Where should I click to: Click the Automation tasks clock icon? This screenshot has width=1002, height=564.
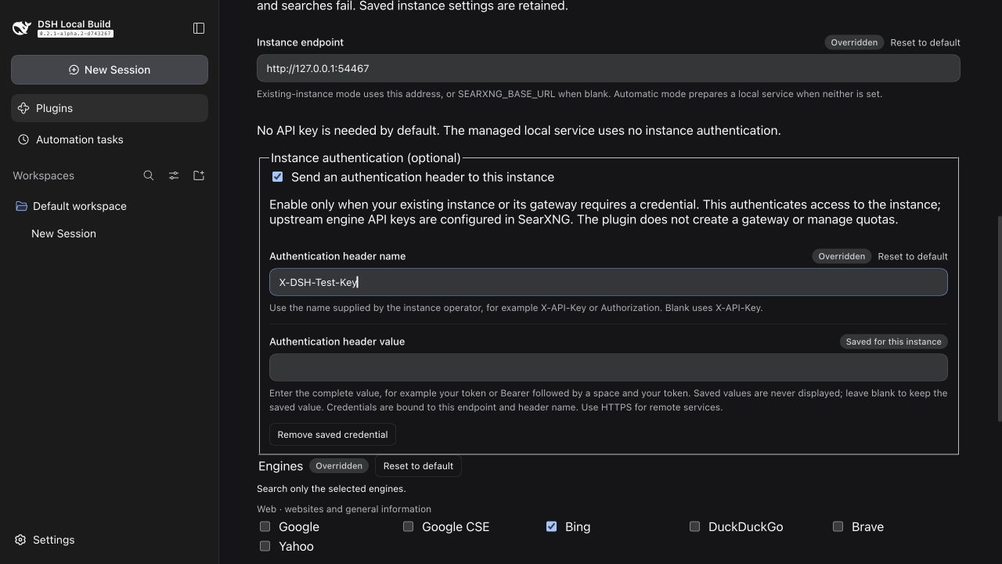coord(23,139)
